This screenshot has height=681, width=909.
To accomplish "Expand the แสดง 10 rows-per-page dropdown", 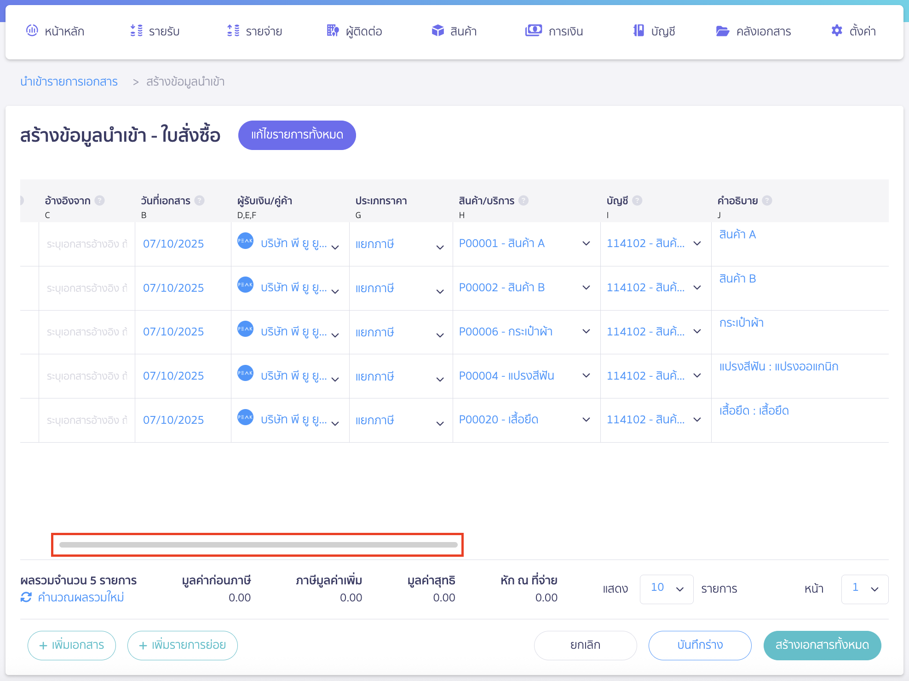I will click(x=666, y=589).
